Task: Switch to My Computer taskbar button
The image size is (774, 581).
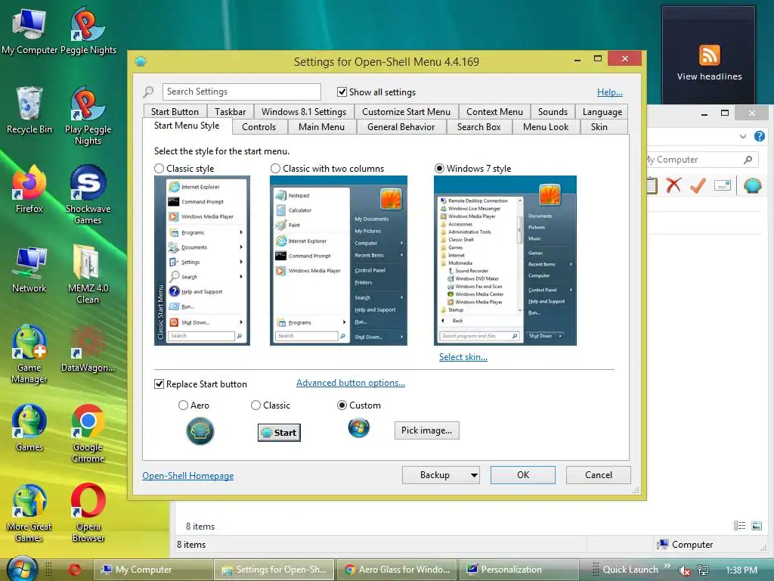Action: click(153, 570)
